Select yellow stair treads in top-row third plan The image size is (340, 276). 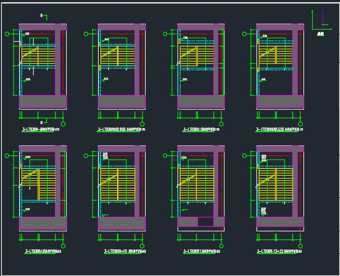coord(197,56)
